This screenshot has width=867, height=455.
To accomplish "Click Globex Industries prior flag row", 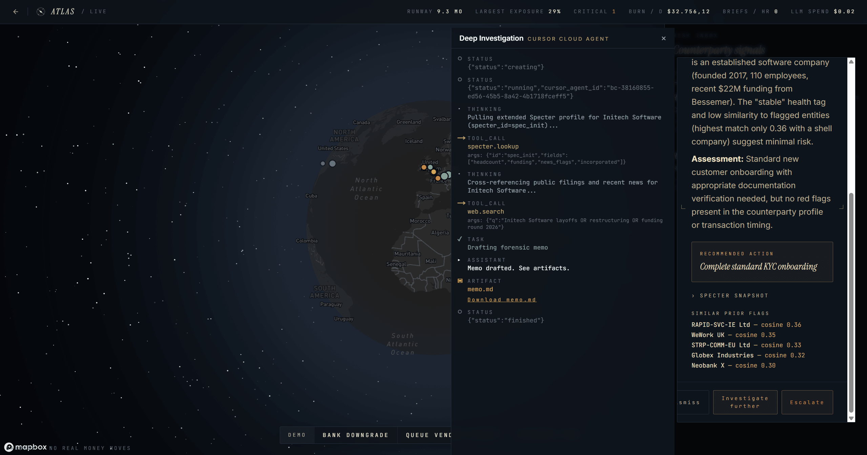I will click(748, 355).
